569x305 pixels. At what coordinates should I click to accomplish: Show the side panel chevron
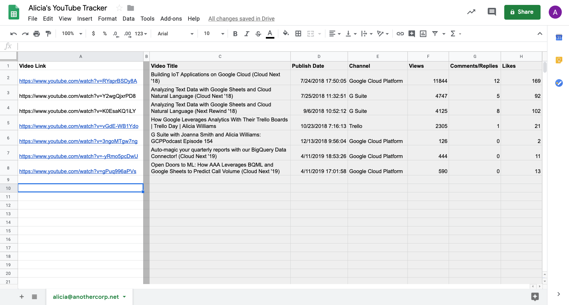tap(559, 294)
